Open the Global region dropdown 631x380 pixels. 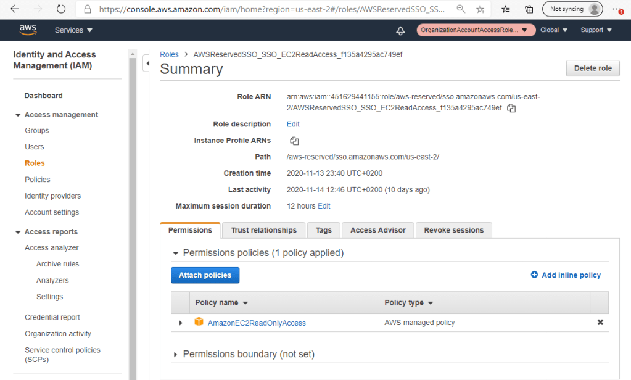click(553, 30)
